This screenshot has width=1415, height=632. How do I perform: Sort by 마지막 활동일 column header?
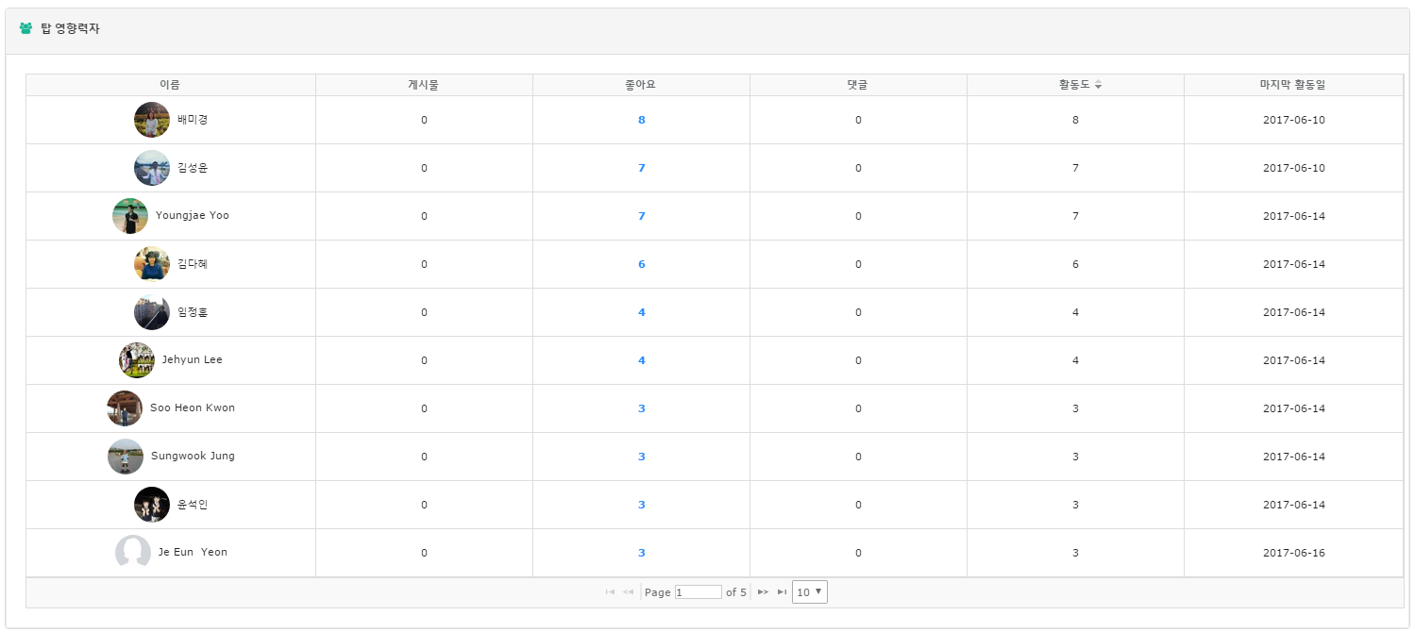coord(1293,85)
